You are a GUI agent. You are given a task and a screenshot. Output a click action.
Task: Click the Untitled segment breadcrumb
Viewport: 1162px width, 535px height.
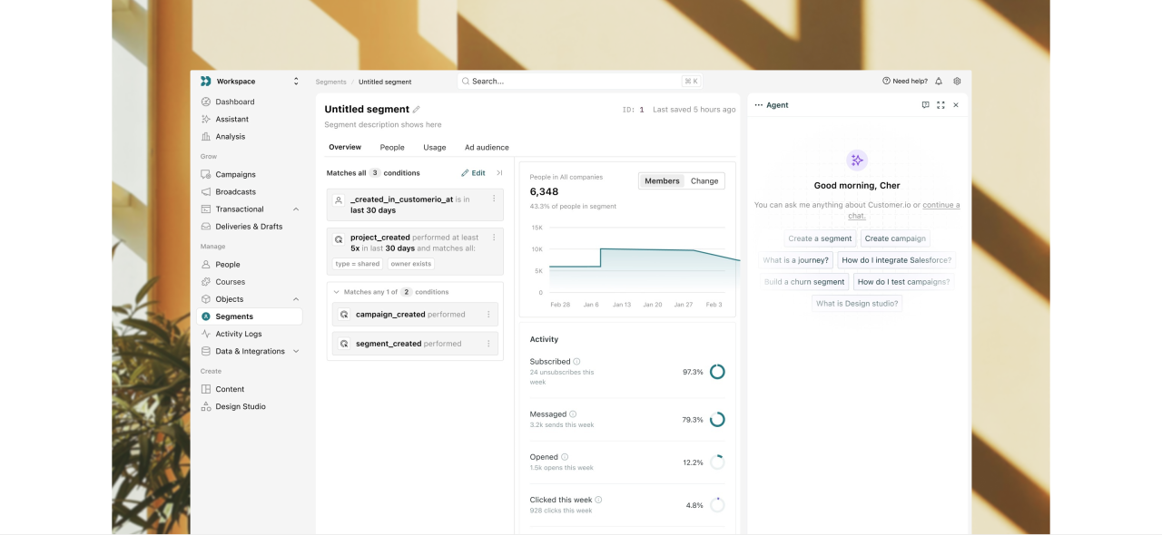(x=385, y=82)
